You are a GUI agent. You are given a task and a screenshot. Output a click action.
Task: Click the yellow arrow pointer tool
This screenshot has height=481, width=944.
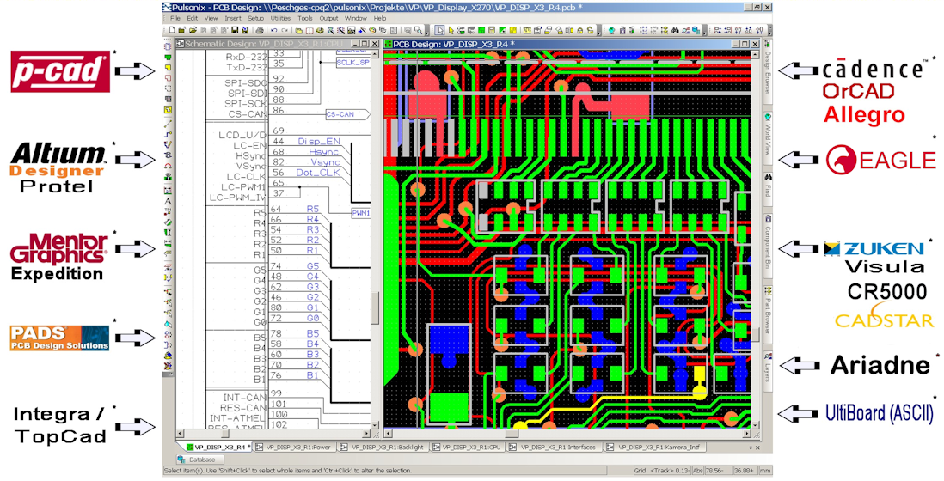click(x=451, y=30)
